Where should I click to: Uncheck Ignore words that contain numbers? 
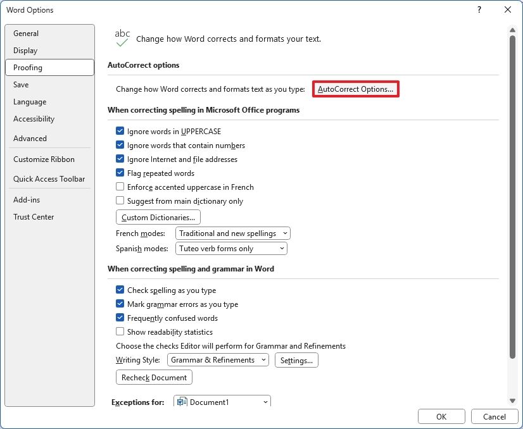click(x=120, y=145)
